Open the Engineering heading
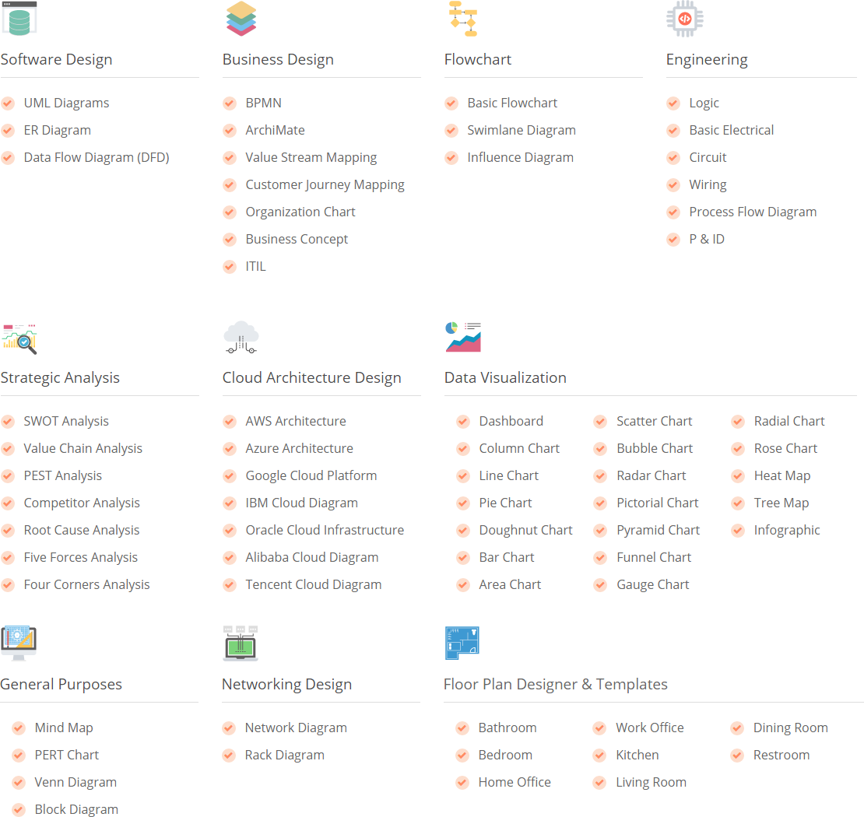The width and height of the screenshot is (864, 817). pos(707,59)
